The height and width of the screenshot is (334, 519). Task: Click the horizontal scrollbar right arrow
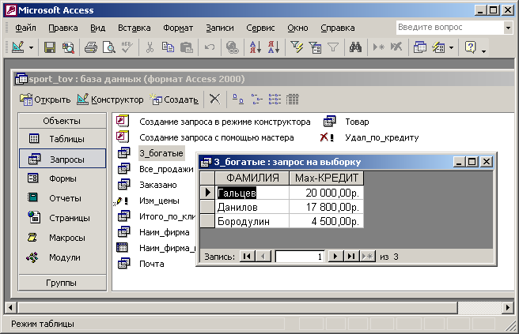click(x=508, y=308)
